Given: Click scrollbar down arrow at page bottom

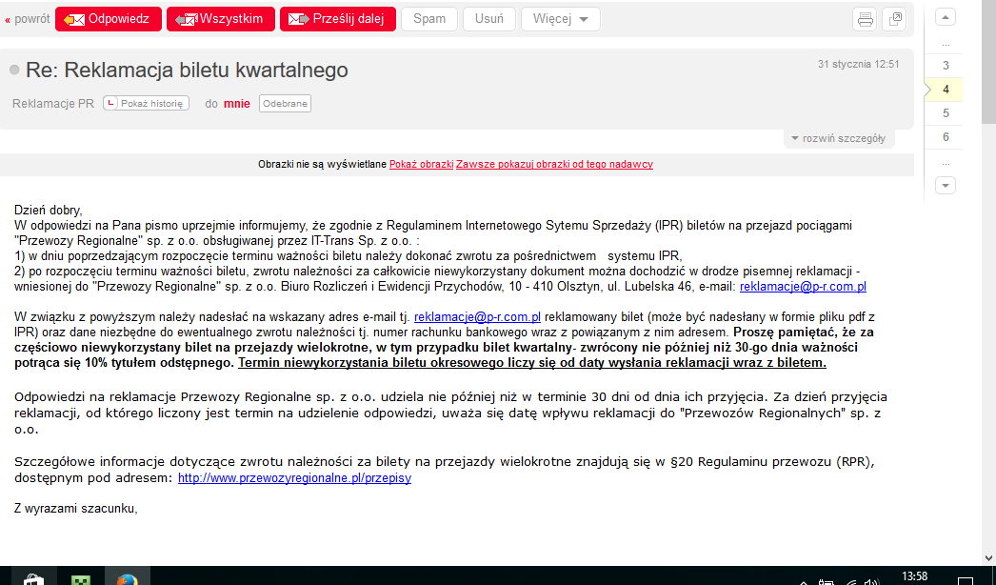Looking at the screenshot, I should (x=989, y=558).
